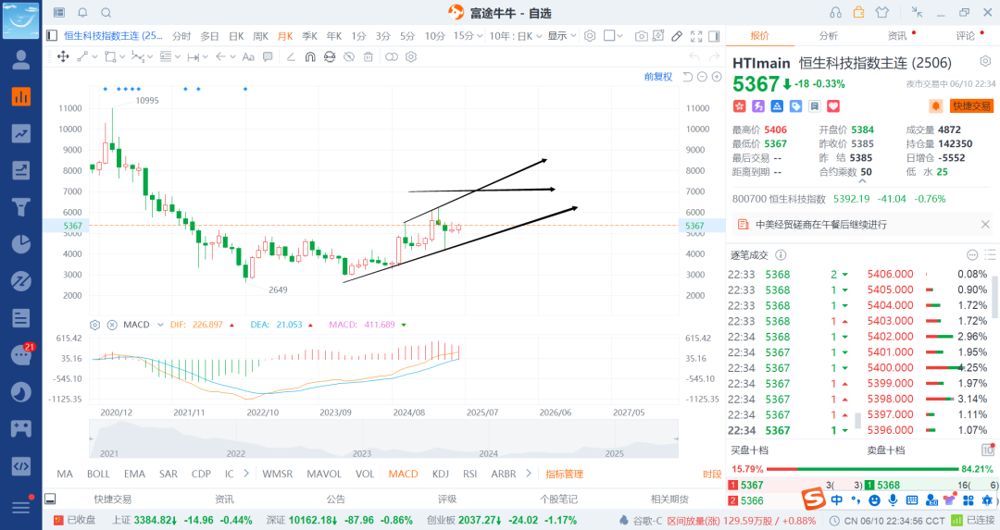The width and height of the screenshot is (1000, 530).
Task: Click the alert bell next to 快捷交易
Action: click(935, 105)
